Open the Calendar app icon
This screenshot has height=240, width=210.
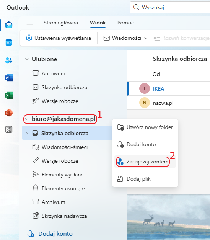pyautogui.click(x=9, y=42)
